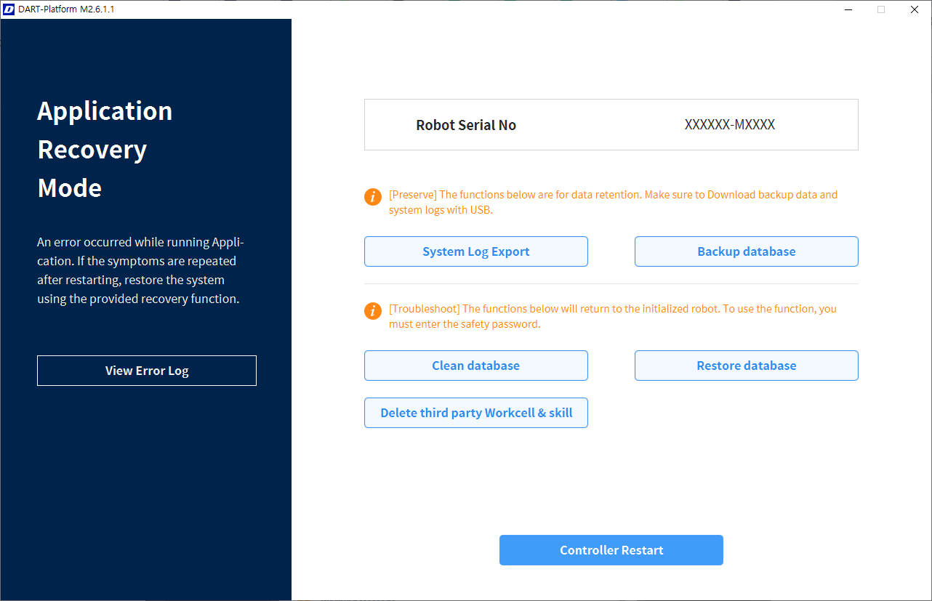Click the XXXXXX-MXXXX serial number value
Screen dimensions: 932x601
coord(730,125)
